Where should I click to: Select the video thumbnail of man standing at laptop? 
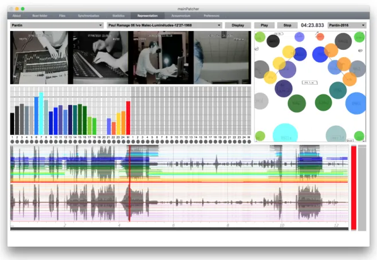(x=161, y=58)
